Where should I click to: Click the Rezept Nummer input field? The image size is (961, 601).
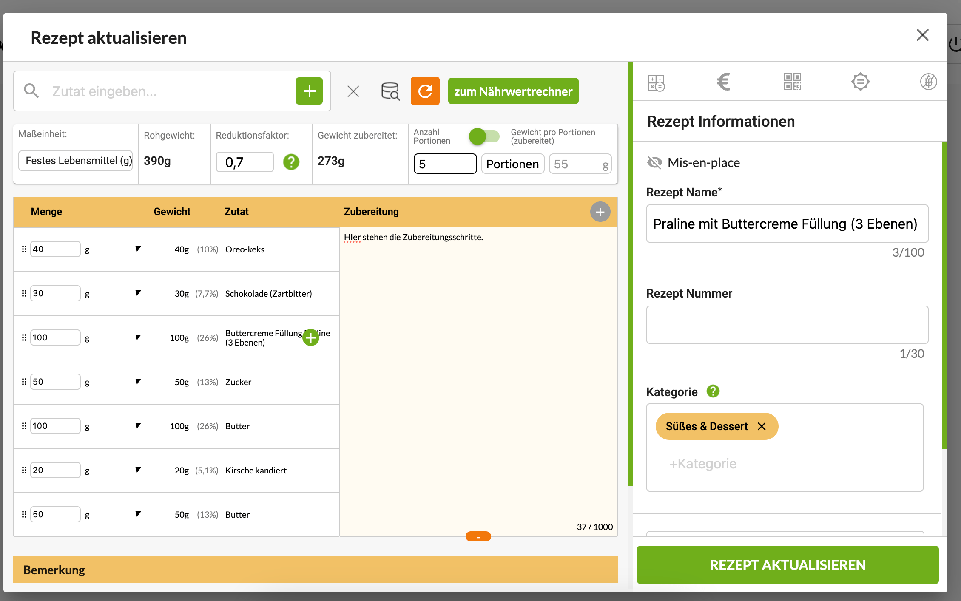tap(787, 325)
